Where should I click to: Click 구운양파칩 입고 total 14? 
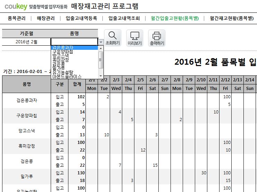(x=82, y=112)
